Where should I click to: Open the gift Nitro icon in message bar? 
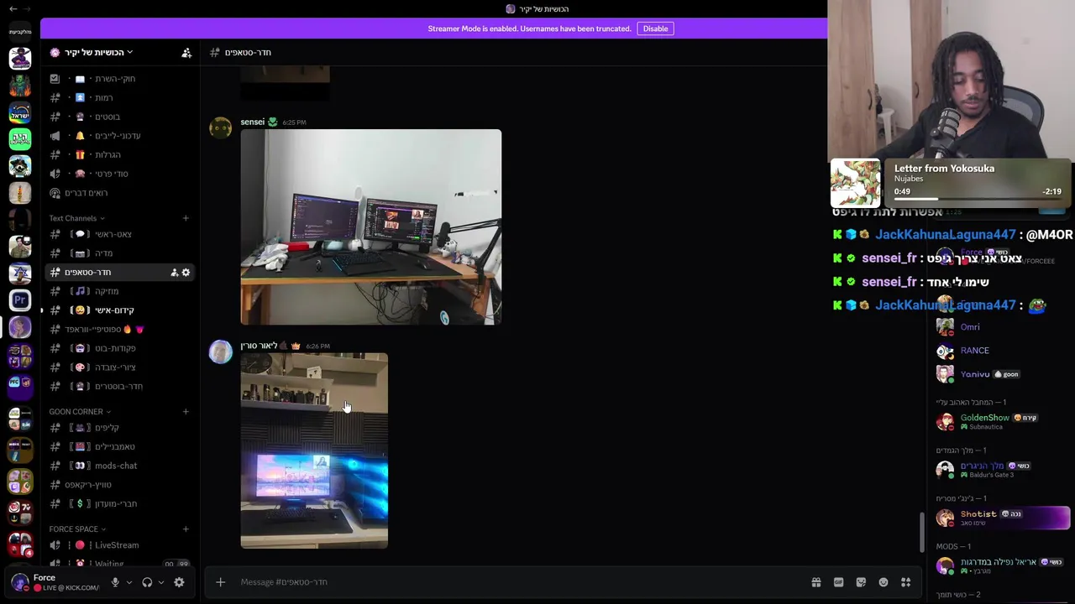tap(815, 582)
